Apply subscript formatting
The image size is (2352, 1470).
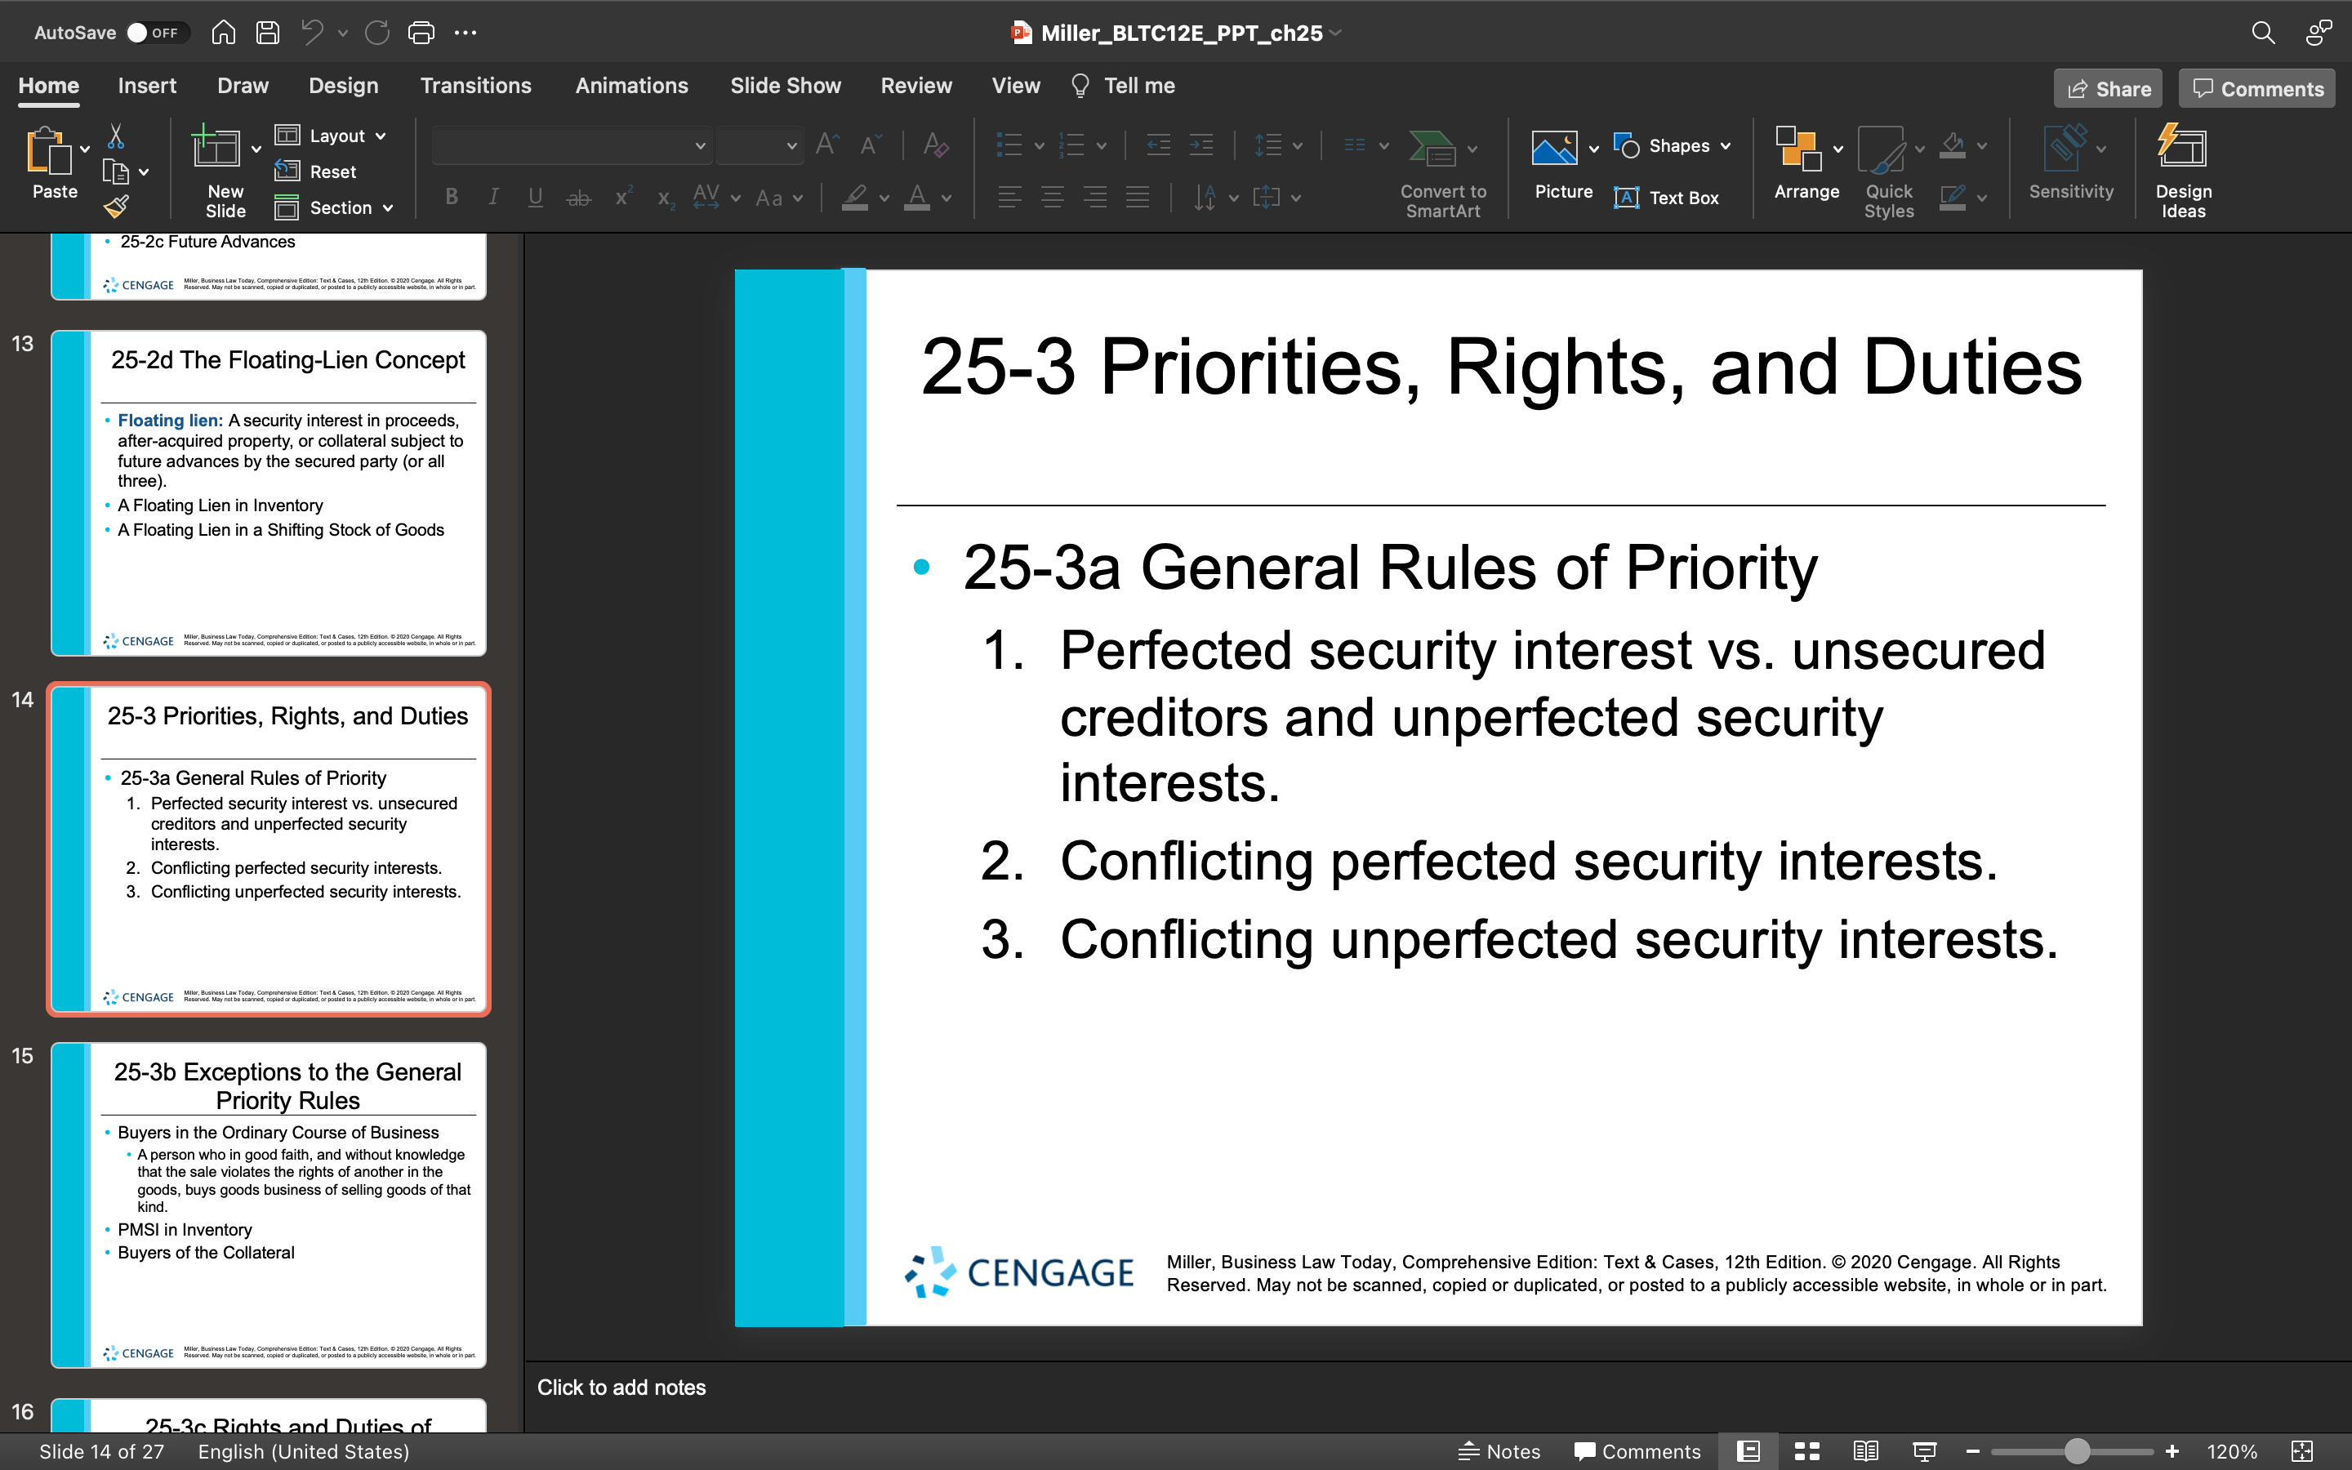coord(665,198)
